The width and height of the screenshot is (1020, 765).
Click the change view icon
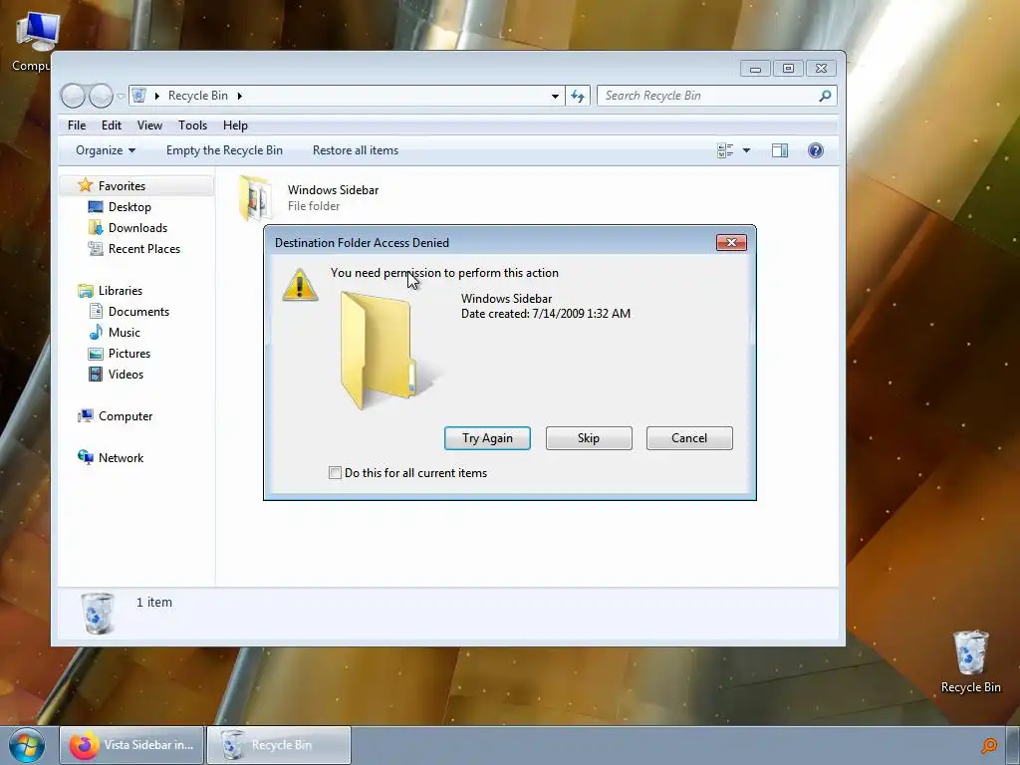pos(725,151)
